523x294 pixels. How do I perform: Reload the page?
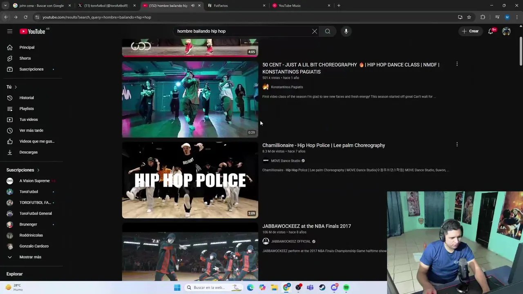[25, 17]
